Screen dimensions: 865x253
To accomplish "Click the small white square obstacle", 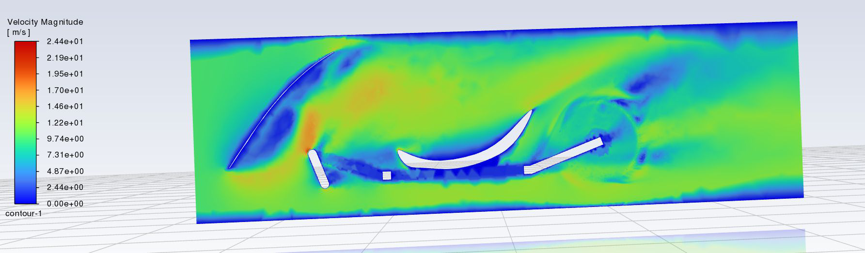I will (387, 175).
